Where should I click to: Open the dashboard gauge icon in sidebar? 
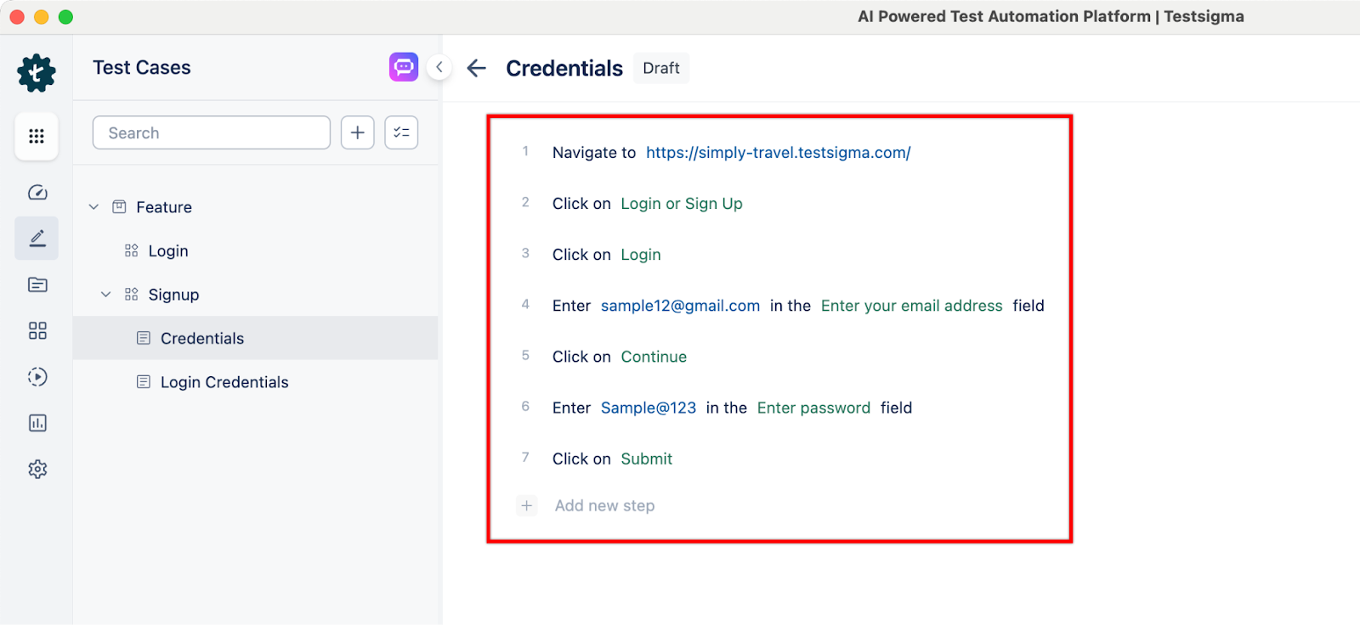pyautogui.click(x=37, y=193)
